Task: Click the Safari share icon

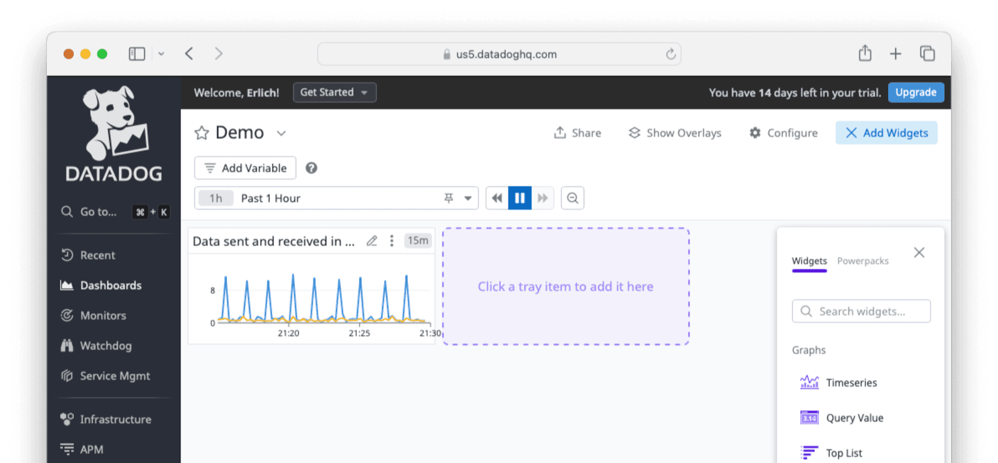Action: point(865,53)
